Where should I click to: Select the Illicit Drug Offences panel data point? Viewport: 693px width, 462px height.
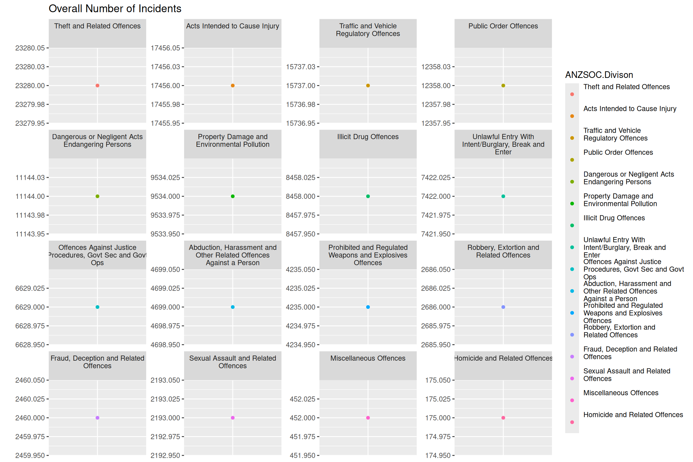(x=368, y=196)
